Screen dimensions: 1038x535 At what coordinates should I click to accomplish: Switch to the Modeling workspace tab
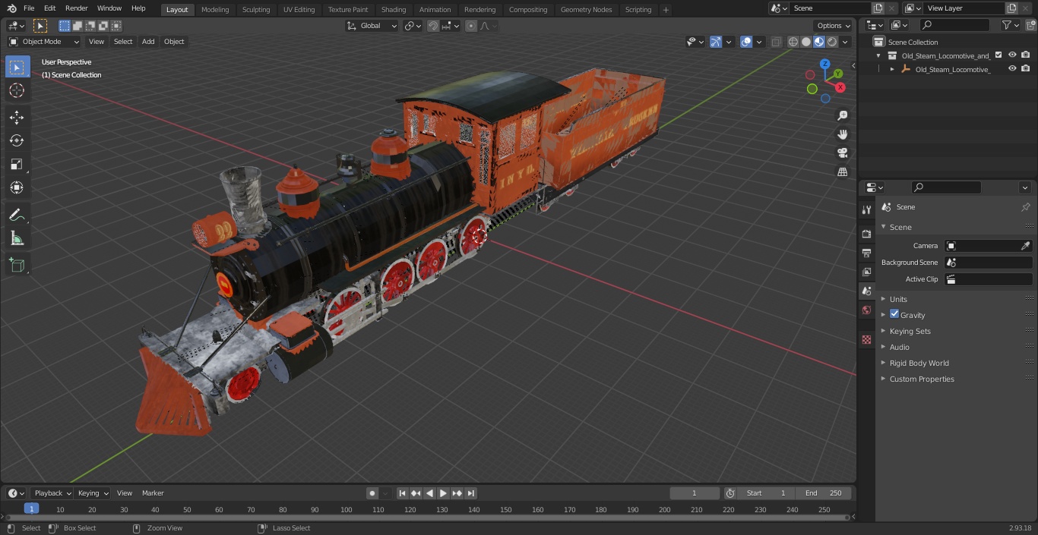coord(215,9)
